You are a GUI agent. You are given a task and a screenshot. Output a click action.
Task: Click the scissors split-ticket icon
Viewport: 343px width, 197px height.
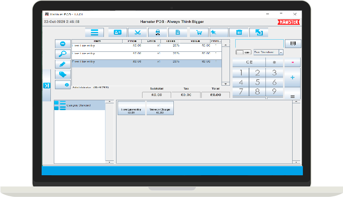click(x=138, y=32)
